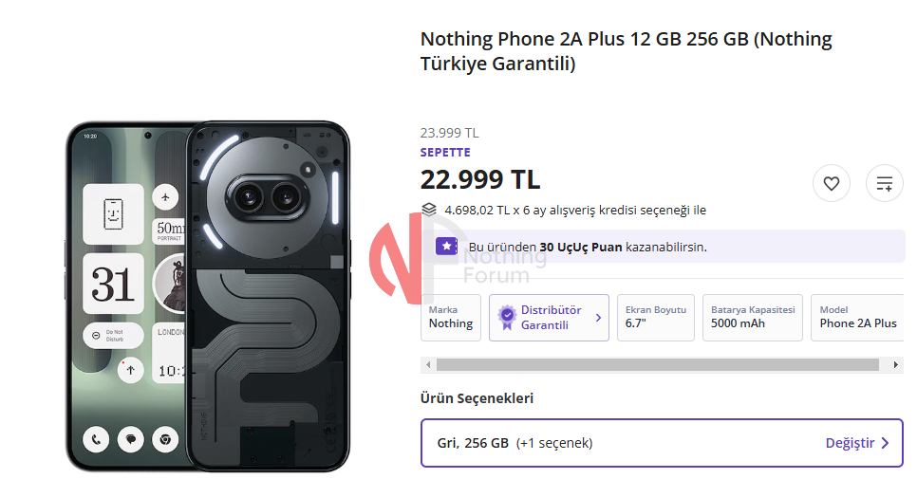Open the Nothing Phone product image

208,295
